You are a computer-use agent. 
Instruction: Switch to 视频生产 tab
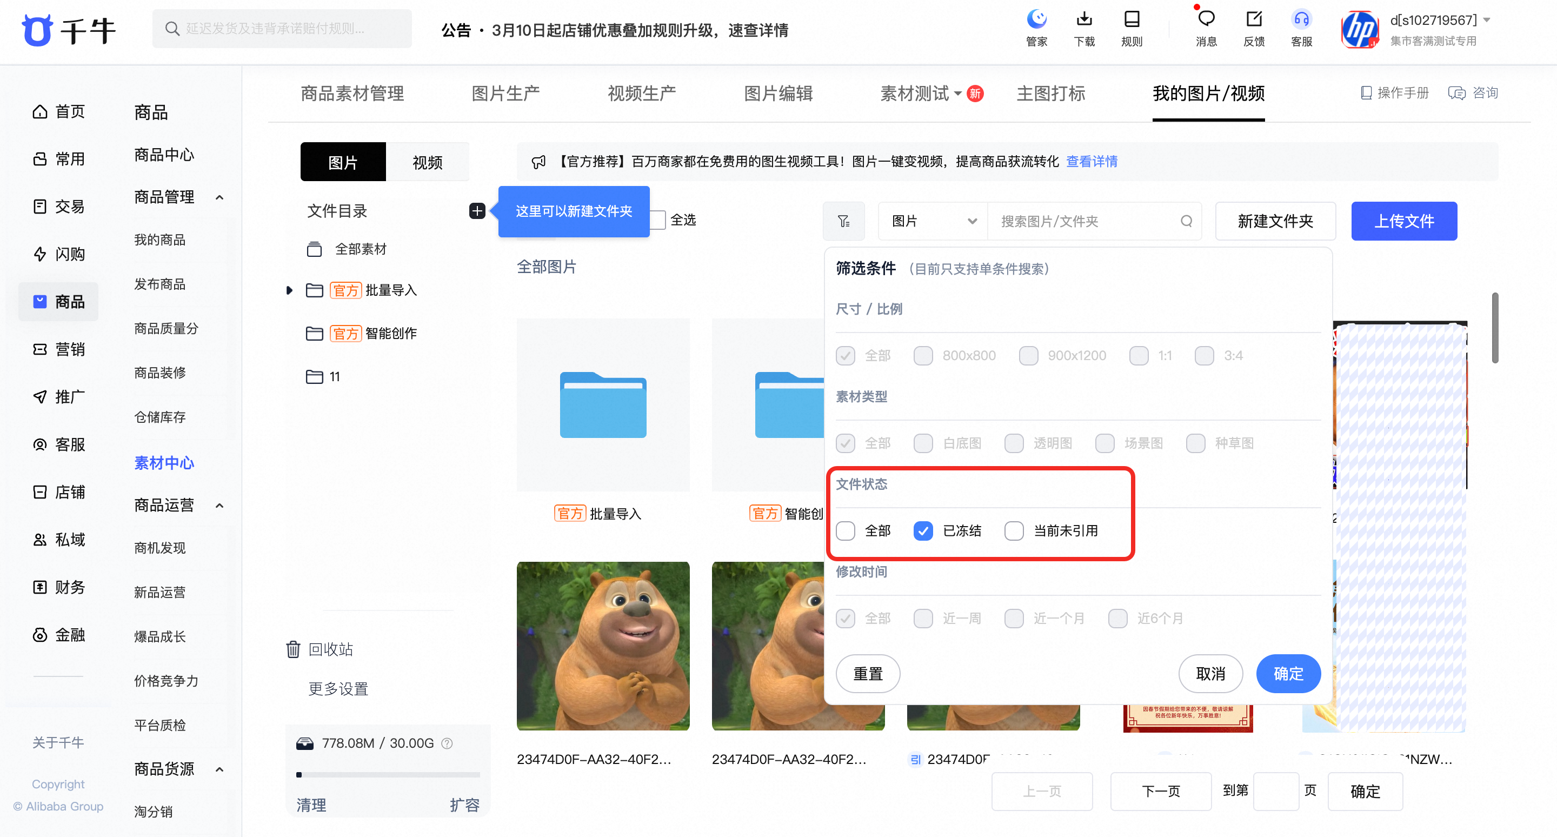pos(641,94)
